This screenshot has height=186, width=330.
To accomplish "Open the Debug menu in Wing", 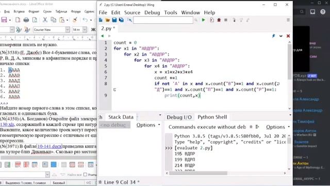I will (152, 12).
